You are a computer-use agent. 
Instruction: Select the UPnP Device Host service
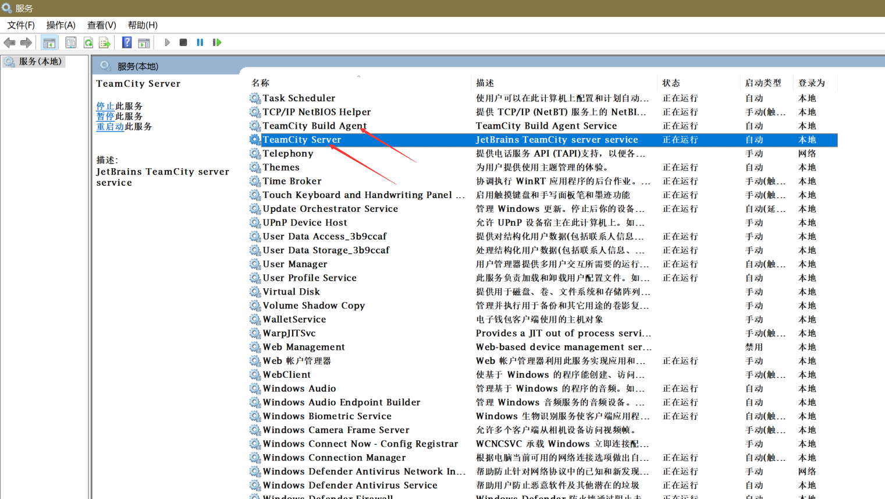[x=543, y=222]
